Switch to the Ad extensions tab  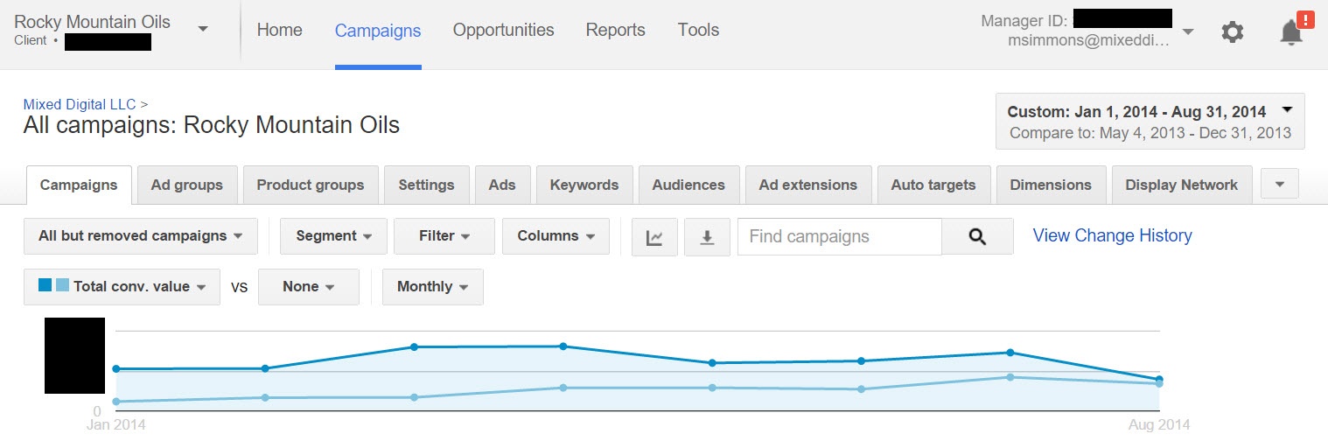tap(808, 185)
